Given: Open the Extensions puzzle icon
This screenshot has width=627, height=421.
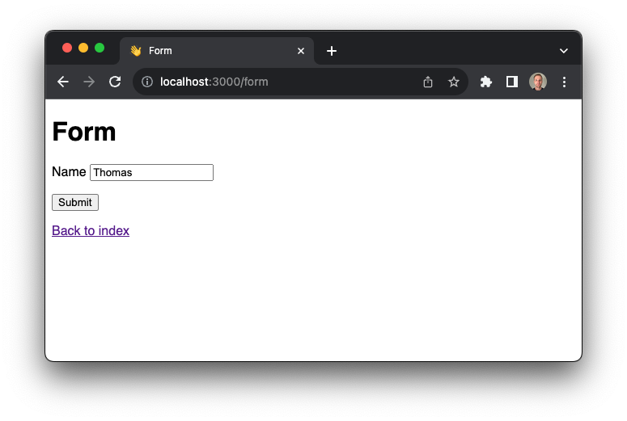Looking at the screenshot, I should [x=486, y=82].
